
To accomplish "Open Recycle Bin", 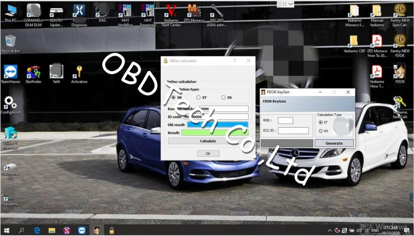I will click(x=11, y=44).
